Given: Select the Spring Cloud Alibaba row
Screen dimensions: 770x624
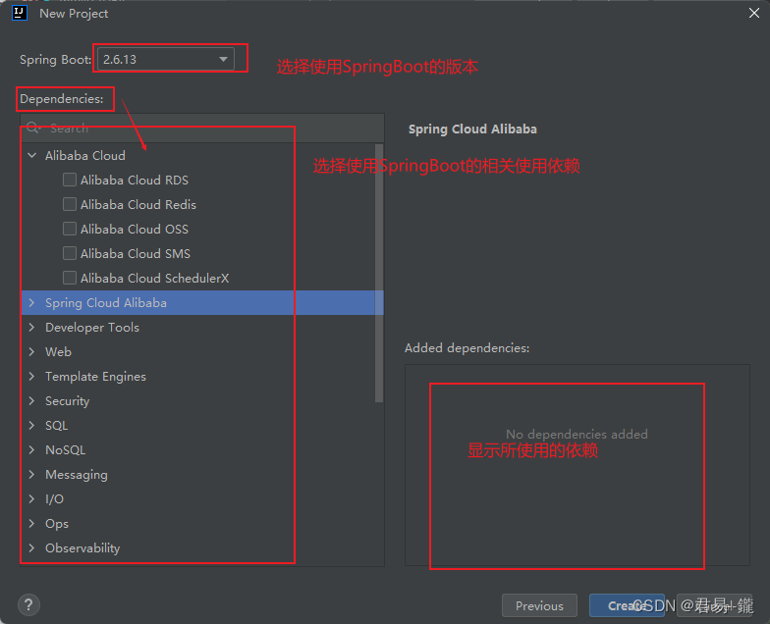Looking at the screenshot, I should point(202,302).
